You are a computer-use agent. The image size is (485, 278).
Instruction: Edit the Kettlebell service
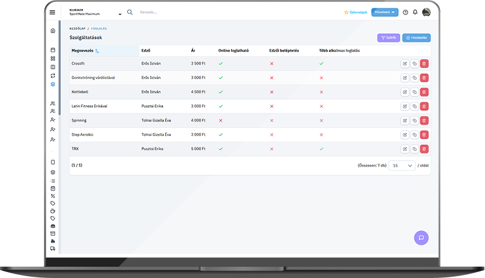(x=405, y=92)
